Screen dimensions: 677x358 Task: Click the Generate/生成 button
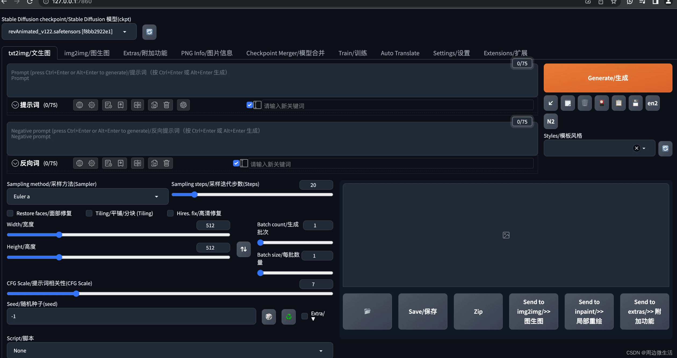pyautogui.click(x=608, y=78)
